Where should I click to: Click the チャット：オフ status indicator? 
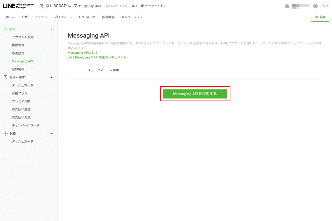[153, 6]
